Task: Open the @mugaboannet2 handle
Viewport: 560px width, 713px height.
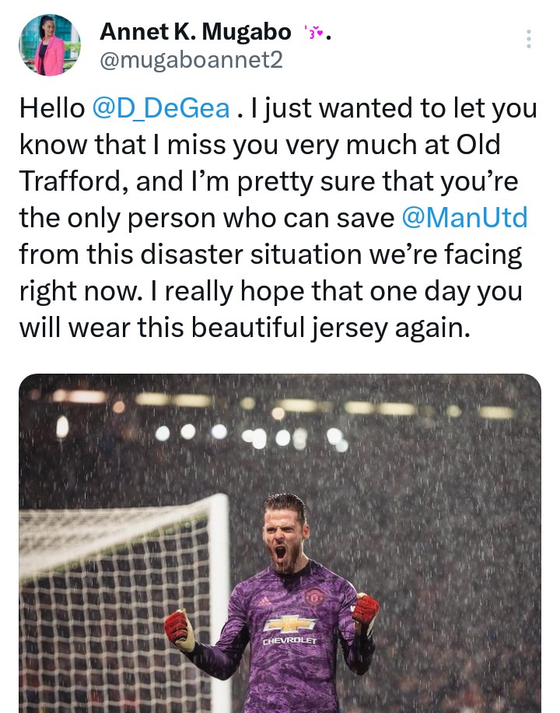Action: click(191, 59)
